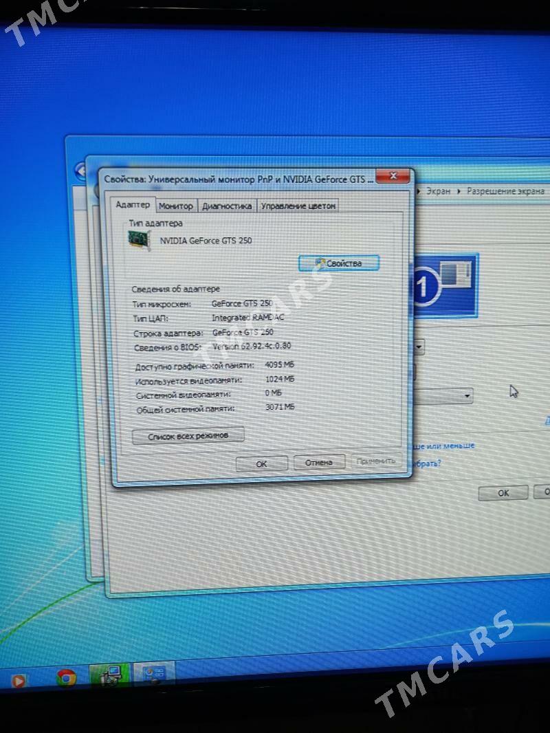Open Chrome from the taskbar
Image resolution: width=550 pixels, height=733 pixels.
[66, 678]
